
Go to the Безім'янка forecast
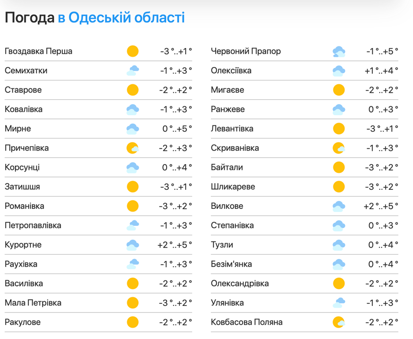[x=231, y=264]
